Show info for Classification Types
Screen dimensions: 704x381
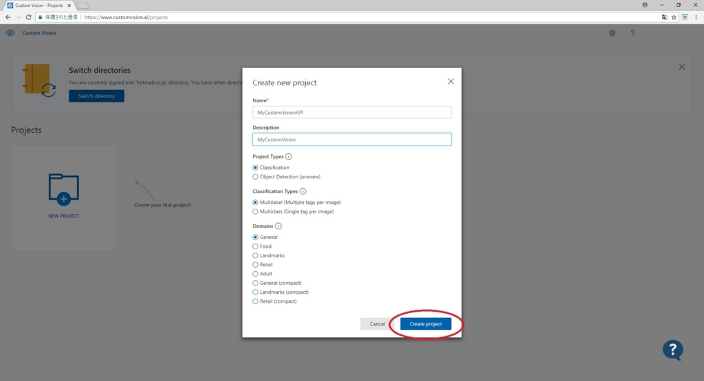(303, 192)
